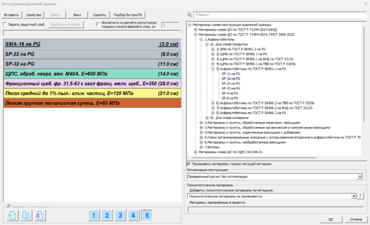Switch to construction variant 3
The width and height of the screenshot is (370, 225).
coord(120,215)
